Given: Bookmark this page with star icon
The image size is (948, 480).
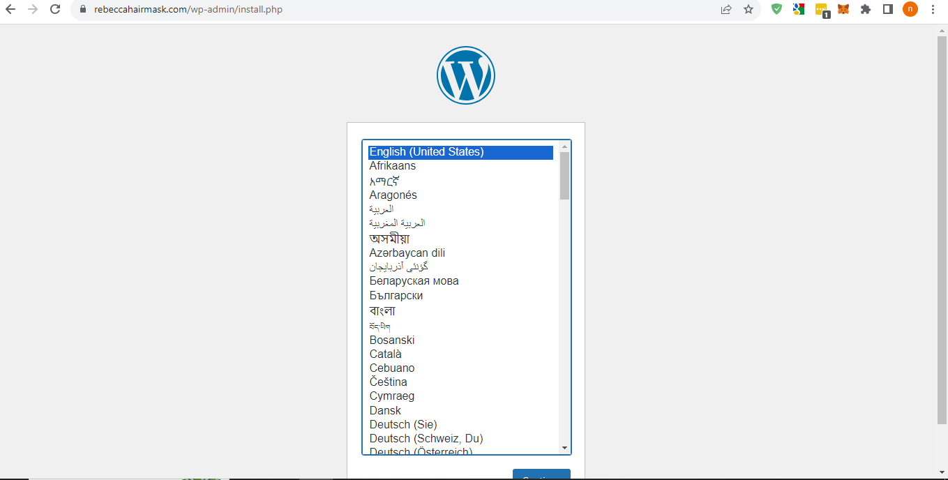Looking at the screenshot, I should point(748,10).
